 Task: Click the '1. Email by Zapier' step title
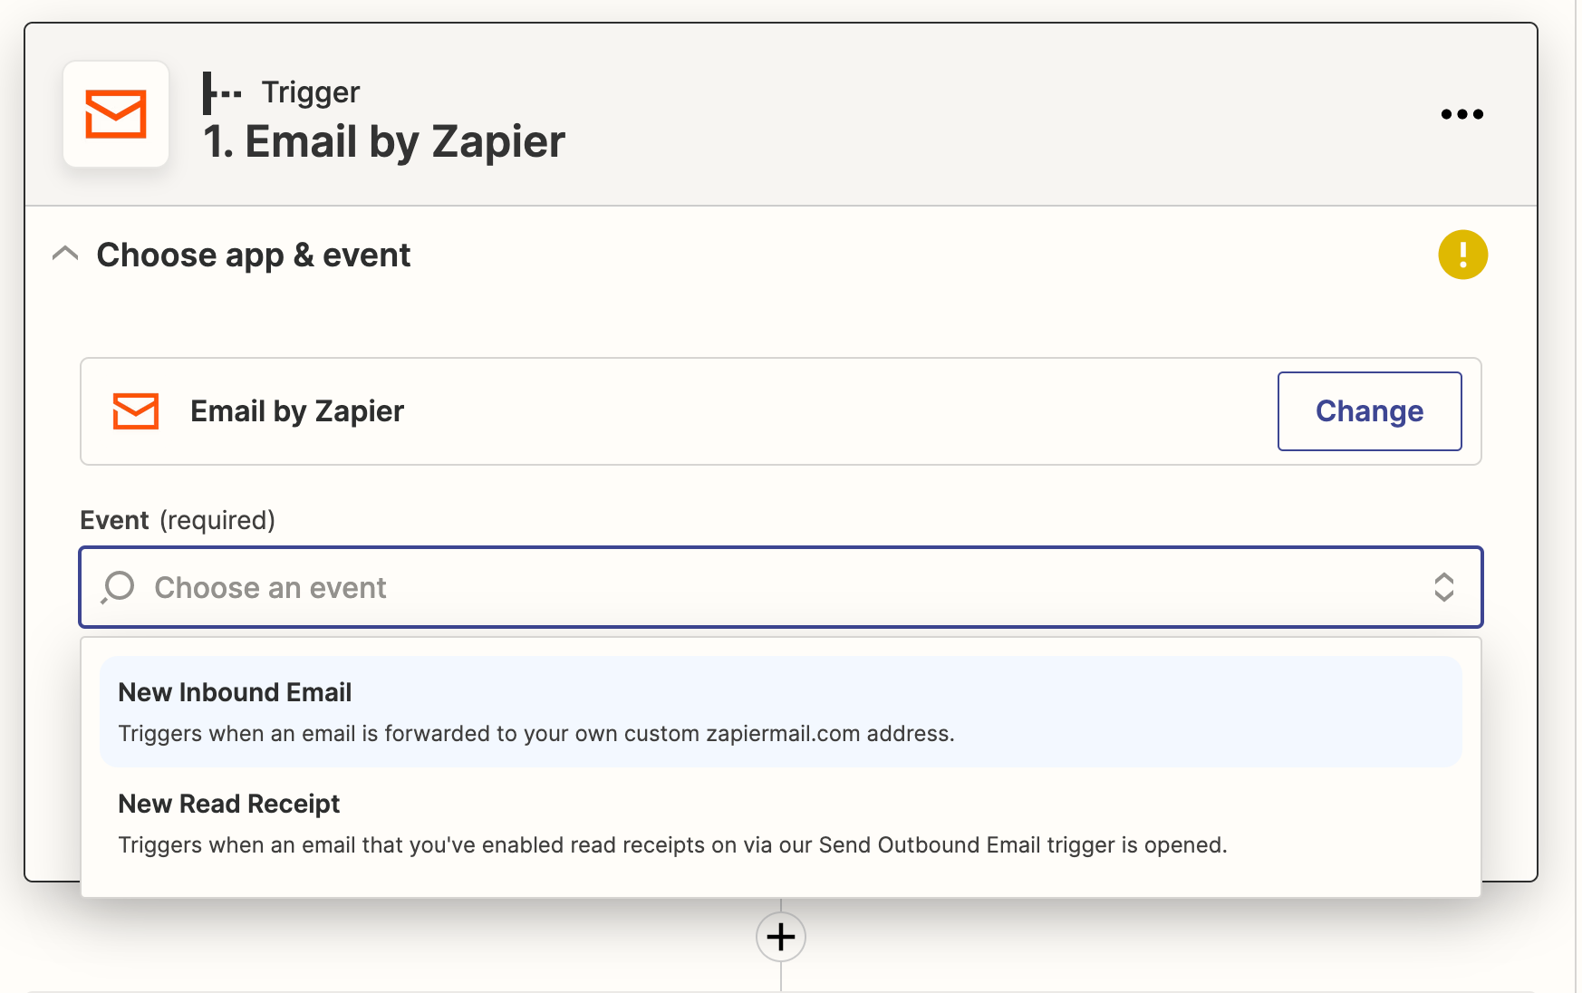[x=384, y=142]
